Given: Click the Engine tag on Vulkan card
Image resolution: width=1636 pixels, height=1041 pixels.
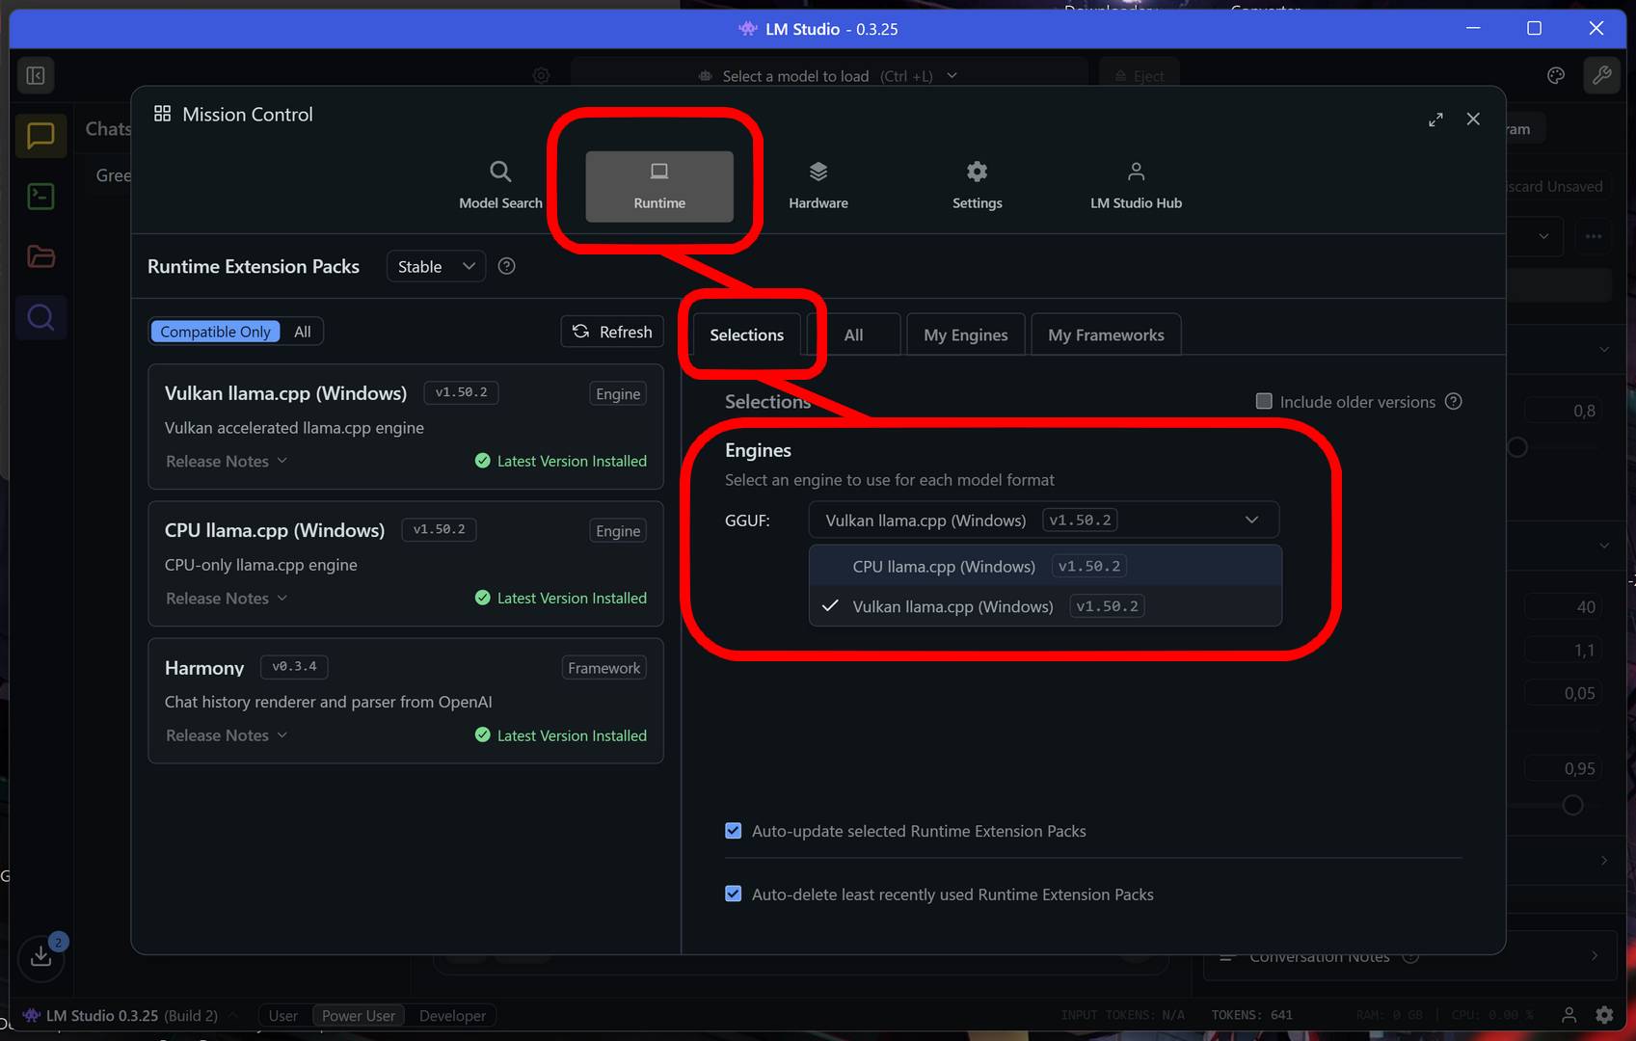Looking at the screenshot, I should (618, 393).
